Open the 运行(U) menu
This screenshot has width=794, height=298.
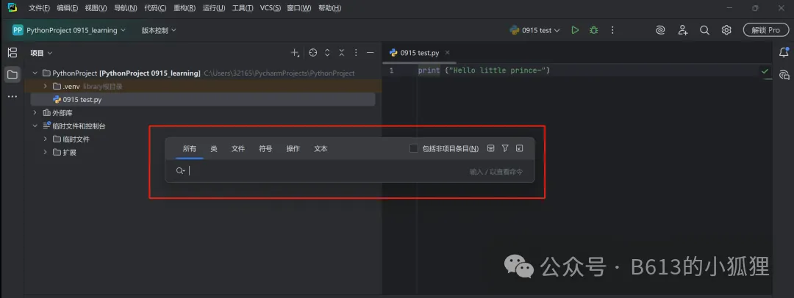coord(214,8)
